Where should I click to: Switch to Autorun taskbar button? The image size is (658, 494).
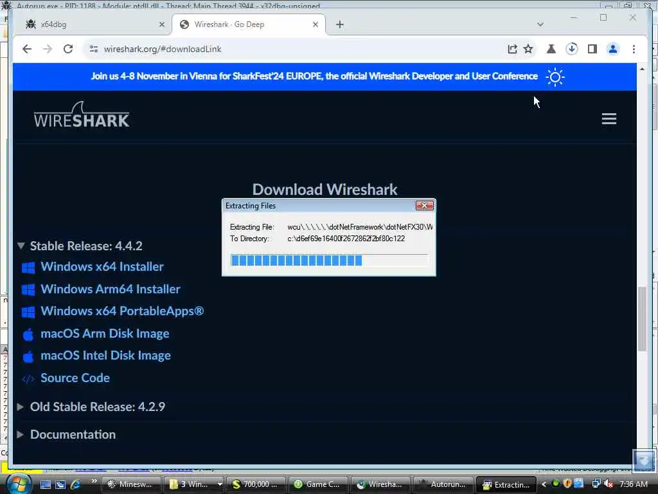(x=443, y=484)
